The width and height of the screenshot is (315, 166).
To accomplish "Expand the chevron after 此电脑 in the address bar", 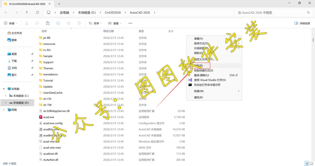I will point(73,12).
